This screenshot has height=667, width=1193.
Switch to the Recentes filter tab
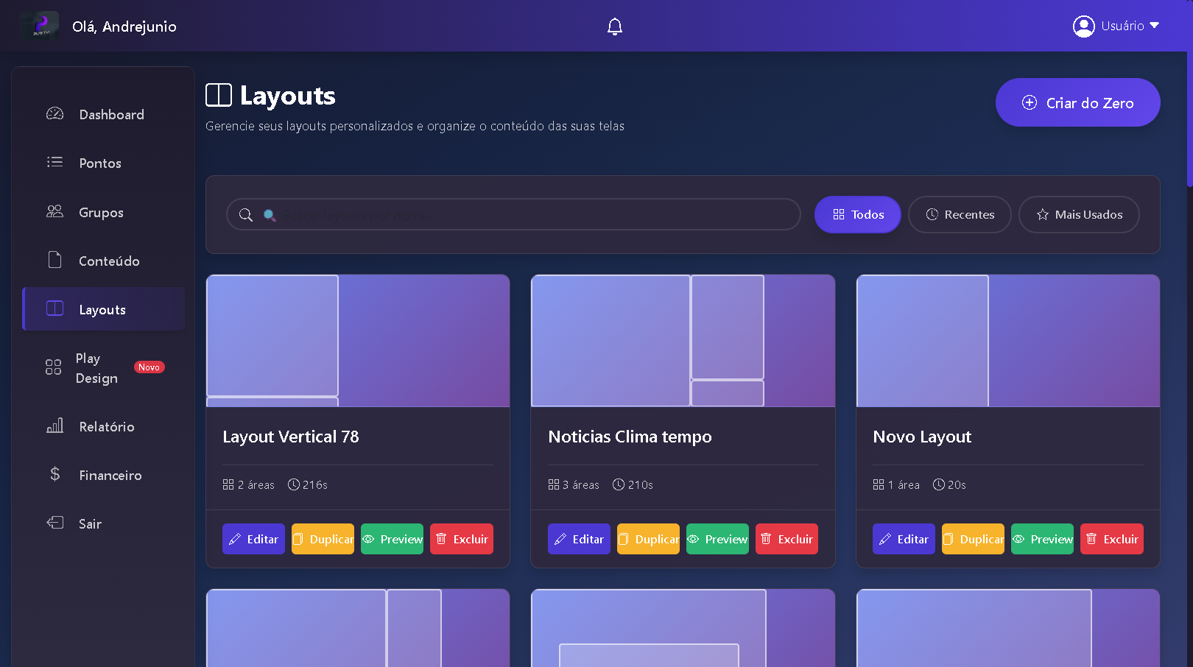point(960,214)
